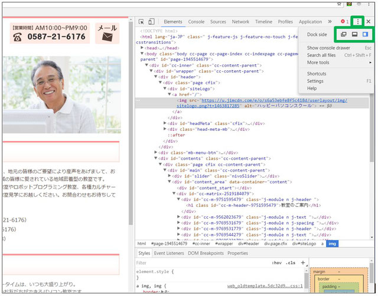Expand the div class head-meta-mb node
The image size is (378, 296).
click(x=165, y=129)
